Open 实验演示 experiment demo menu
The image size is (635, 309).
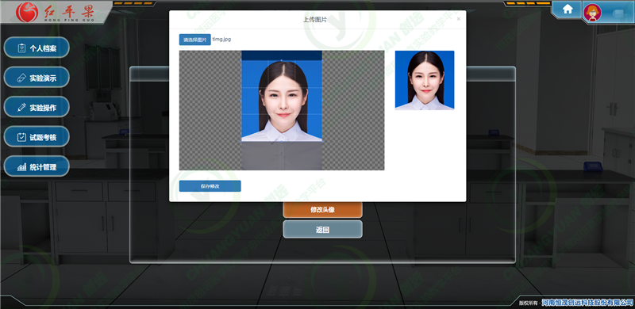[x=37, y=78]
